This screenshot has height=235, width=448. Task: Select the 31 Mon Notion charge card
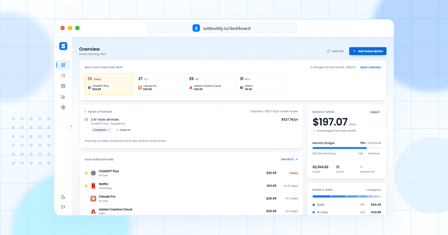[261, 84]
